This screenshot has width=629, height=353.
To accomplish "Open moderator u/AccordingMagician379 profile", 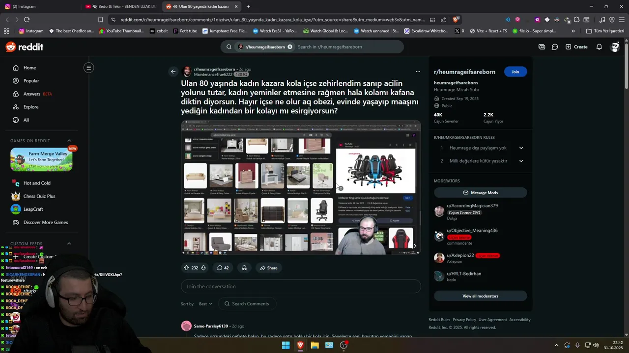I will click(472, 206).
